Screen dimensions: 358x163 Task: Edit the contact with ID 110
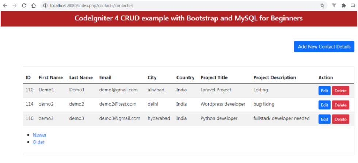click(324, 91)
